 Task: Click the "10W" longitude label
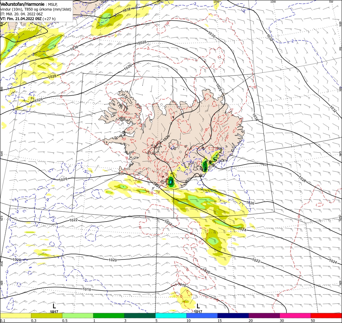pyautogui.click(x=273, y=2)
